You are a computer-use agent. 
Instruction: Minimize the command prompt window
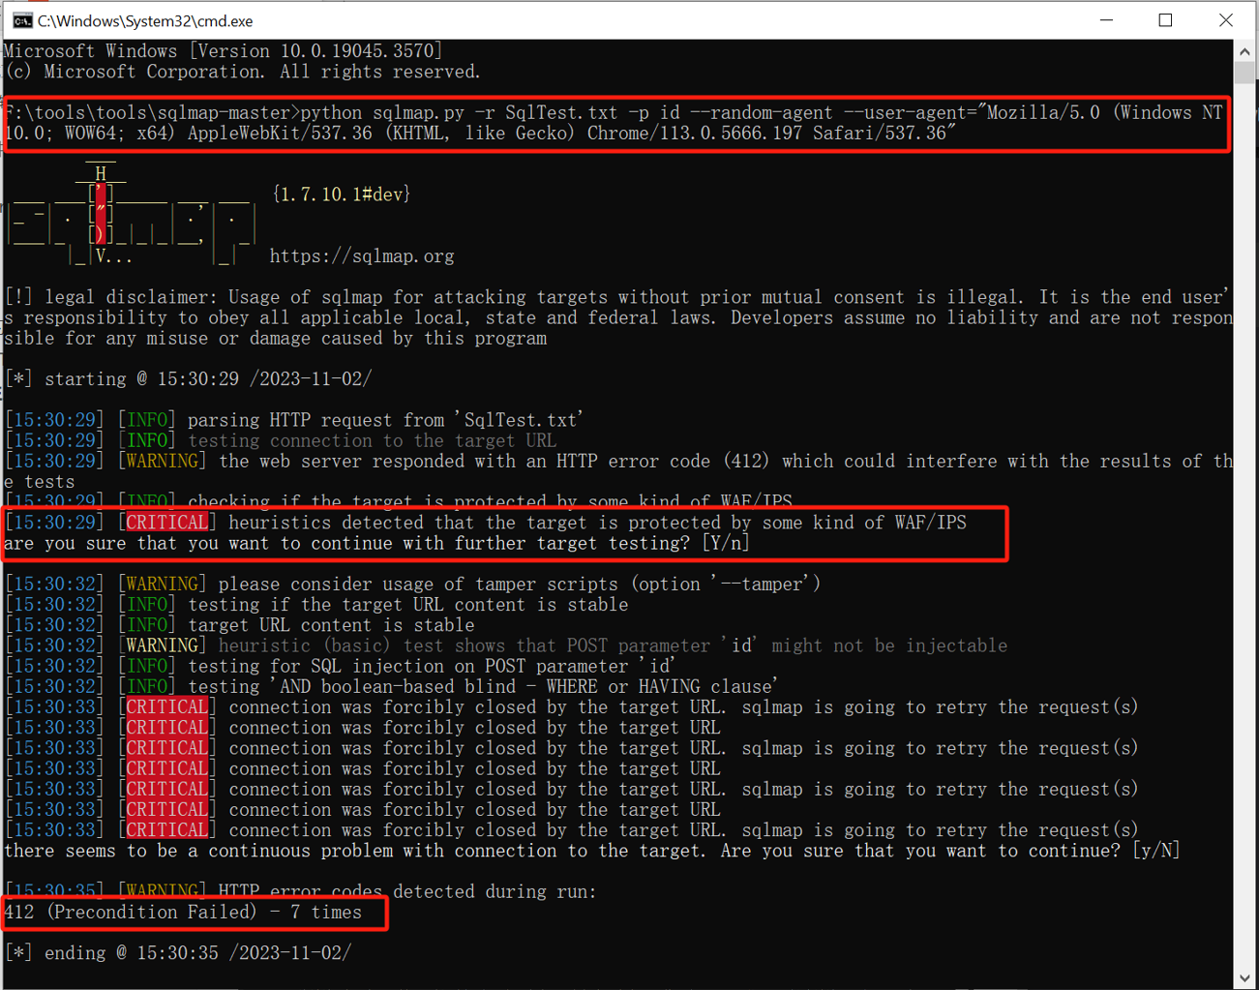pos(1106,20)
